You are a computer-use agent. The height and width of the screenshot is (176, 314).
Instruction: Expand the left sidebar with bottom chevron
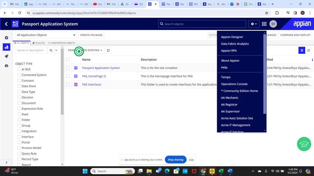coord(6,163)
